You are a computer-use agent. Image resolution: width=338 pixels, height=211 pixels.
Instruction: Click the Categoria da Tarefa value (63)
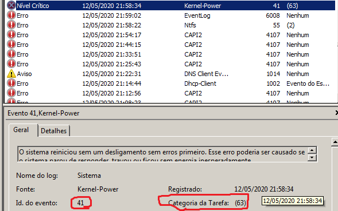click(240, 202)
